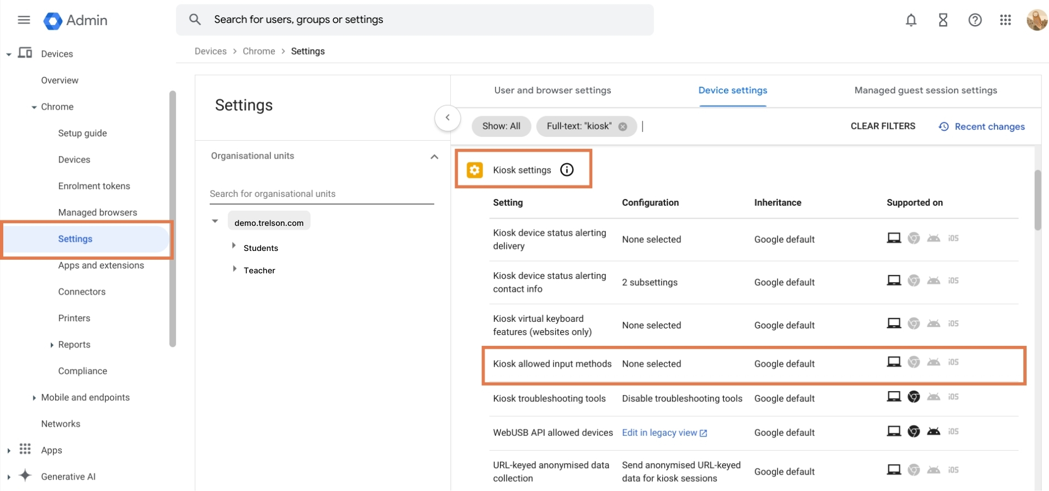Collapse the Devices section arrow
Screen dimensions: 1049x491
[x=9, y=54]
